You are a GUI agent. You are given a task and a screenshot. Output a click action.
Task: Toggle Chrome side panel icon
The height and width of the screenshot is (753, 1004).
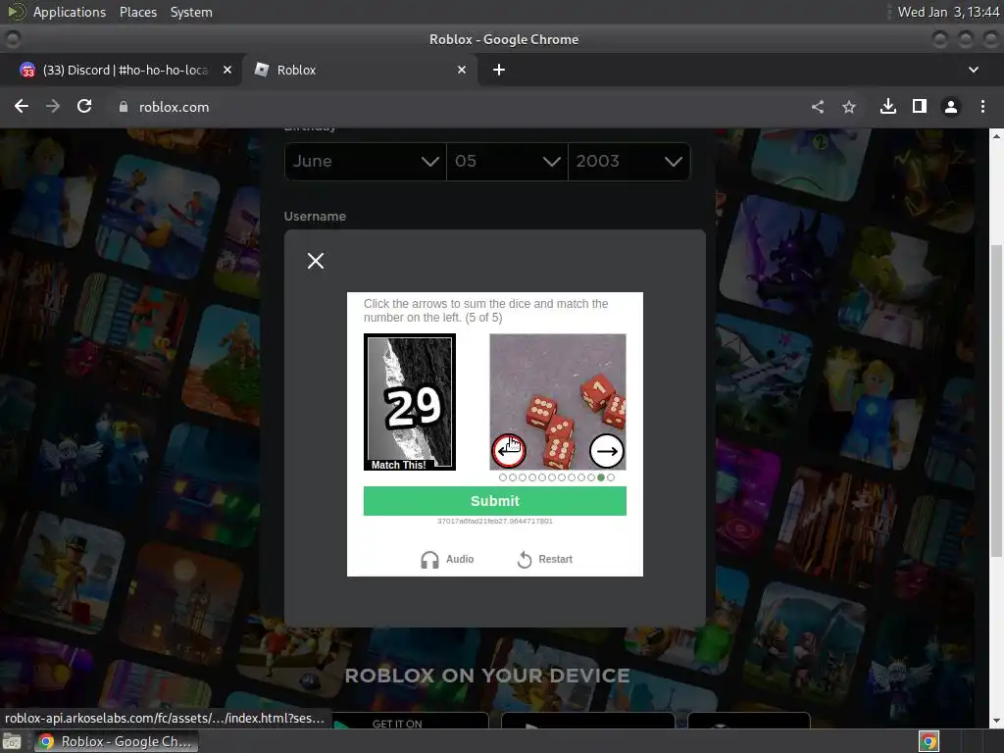pyautogui.click(x=920, y=106)
